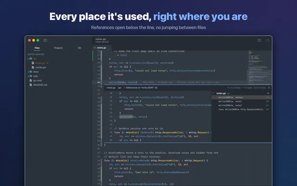Click the web folder icon
This screenshot has height=186, width=297.
coord(31,76)
